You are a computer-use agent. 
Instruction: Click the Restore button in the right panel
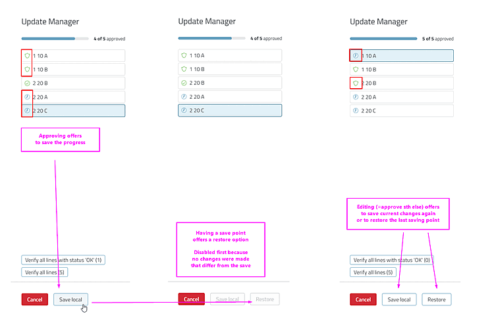(x=436, y=299)
